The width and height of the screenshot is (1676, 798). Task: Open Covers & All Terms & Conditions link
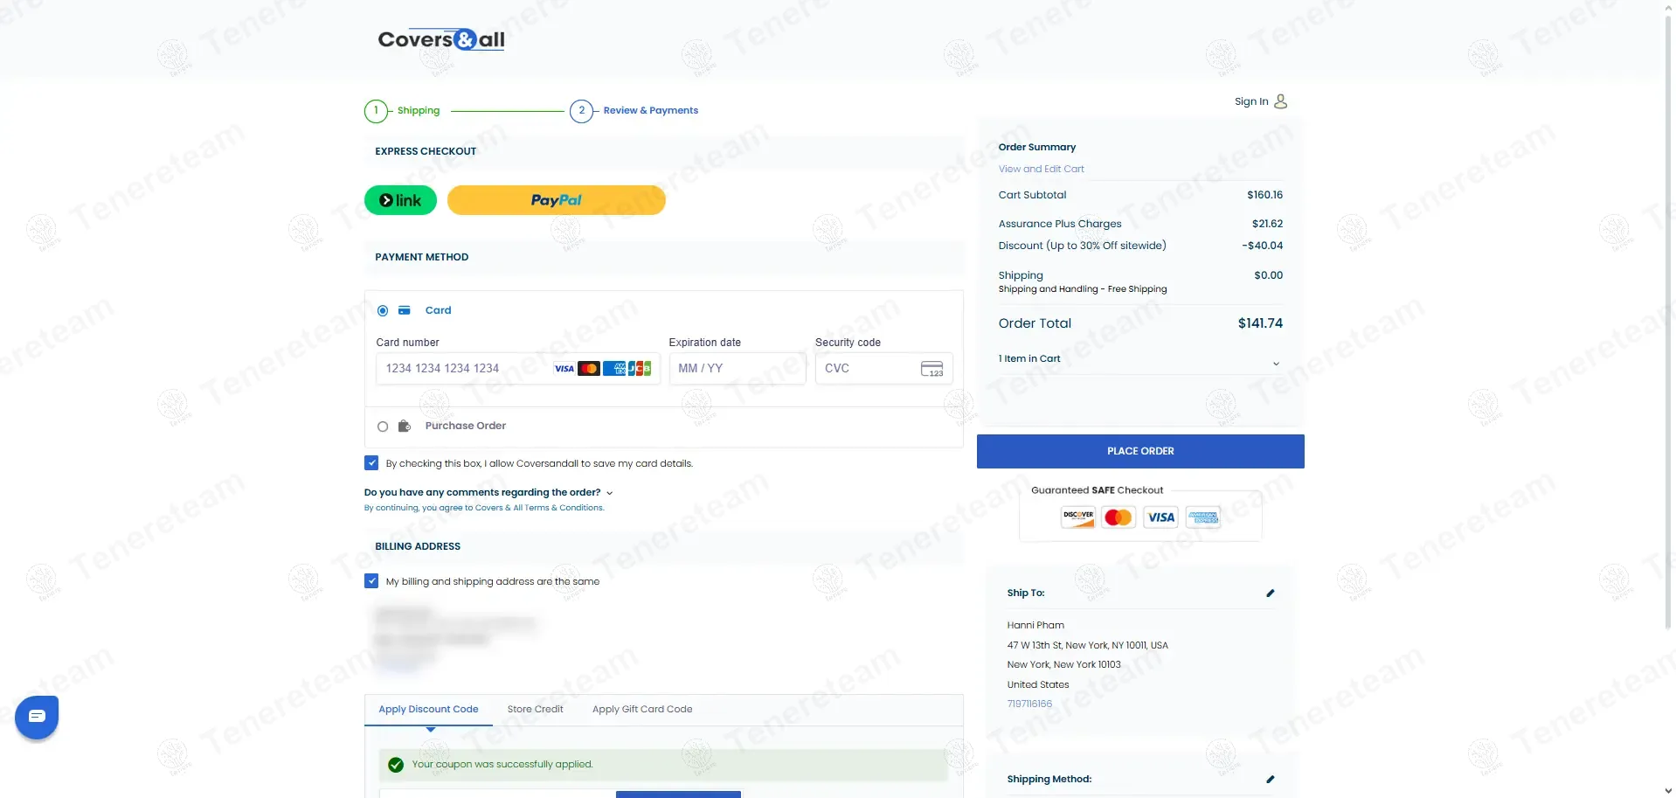tap(539, 508)
